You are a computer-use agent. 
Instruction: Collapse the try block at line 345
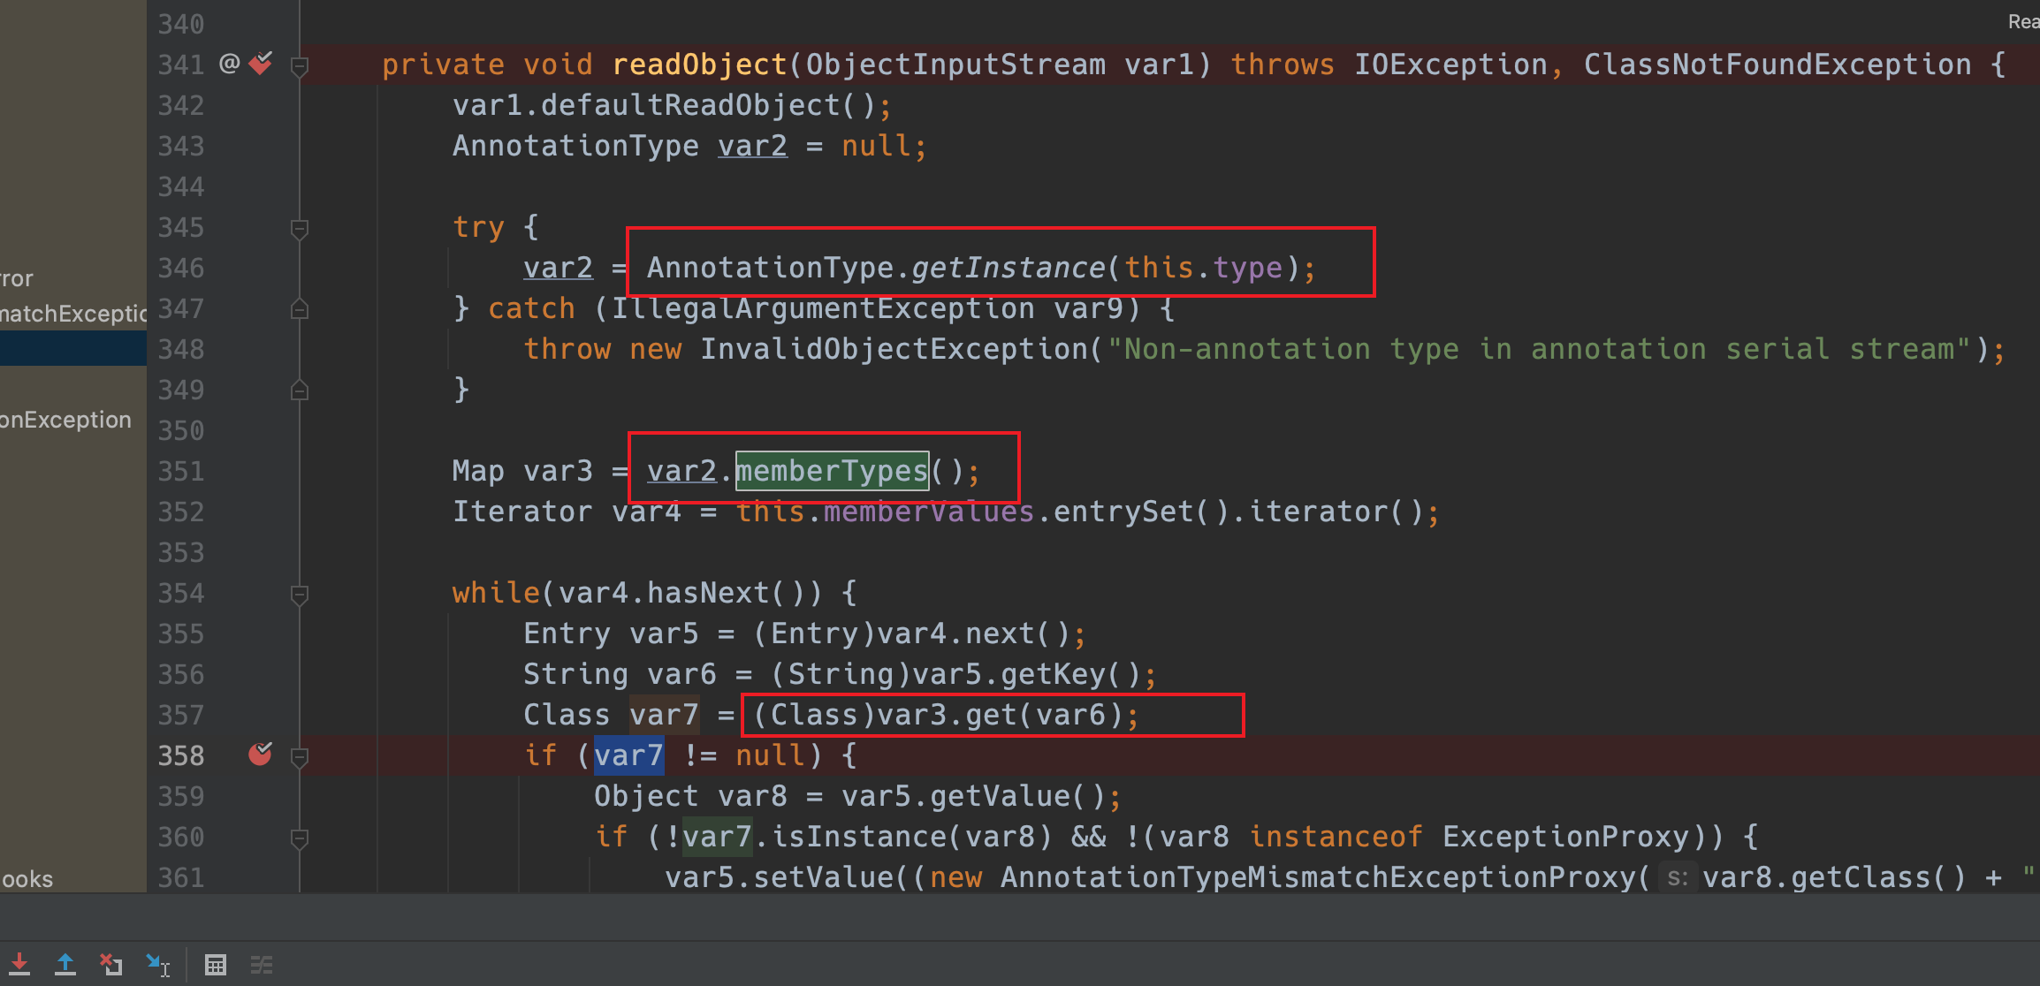tap(300, 229)
